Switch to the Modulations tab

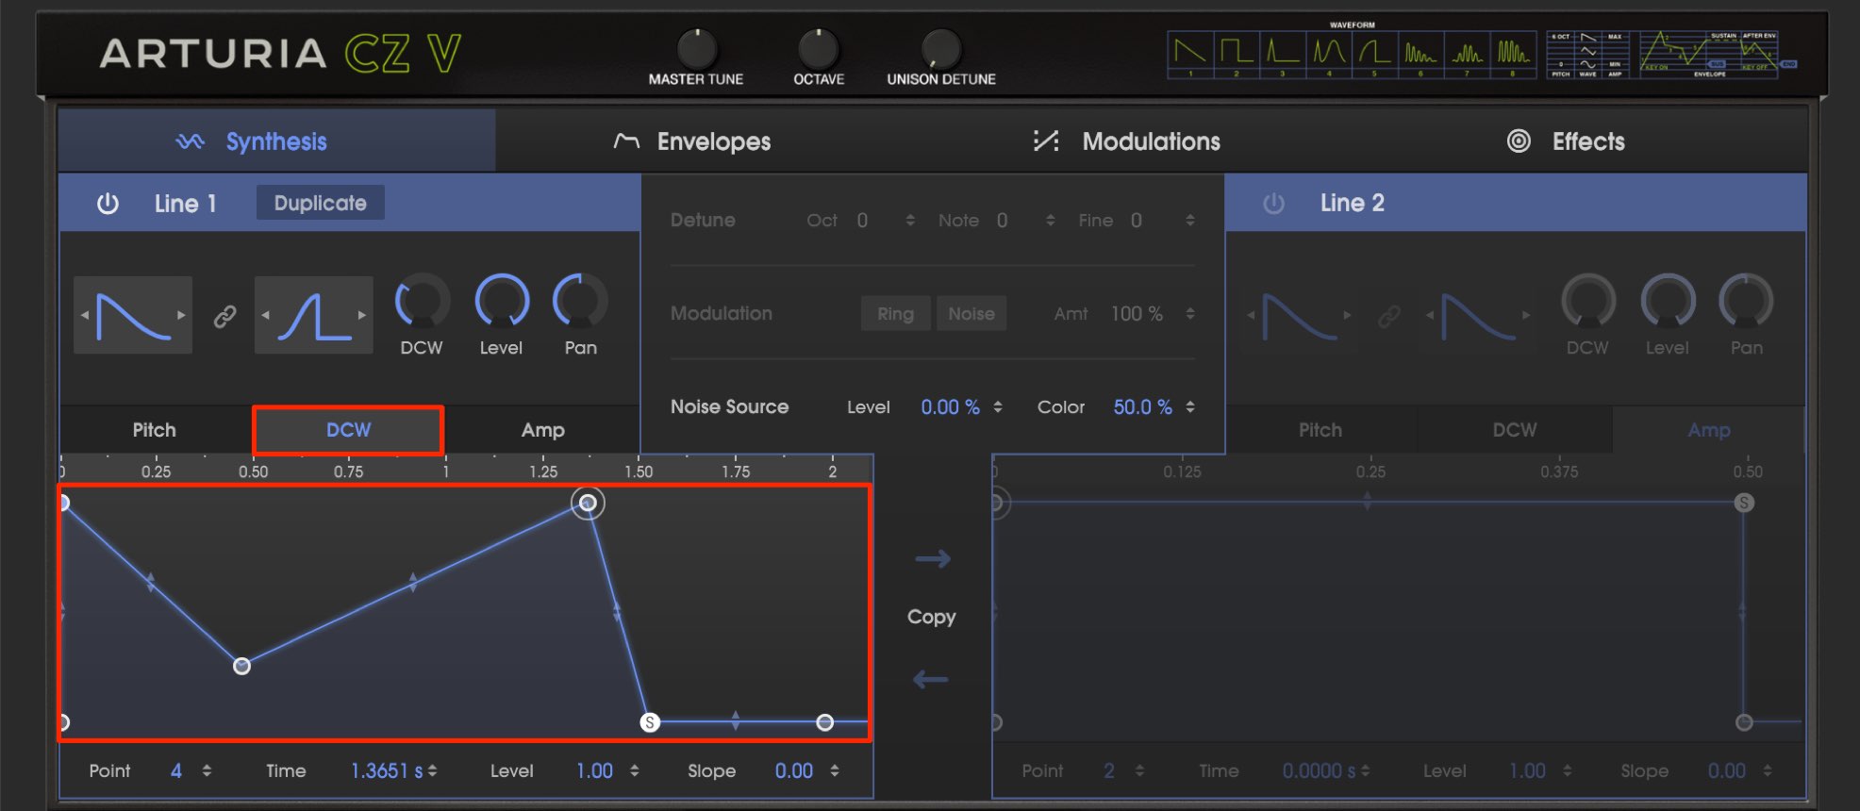click(1126, 141)
